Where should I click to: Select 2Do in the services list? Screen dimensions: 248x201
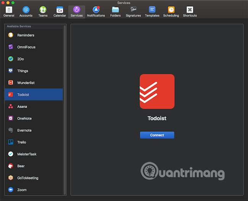coord(34,59)
